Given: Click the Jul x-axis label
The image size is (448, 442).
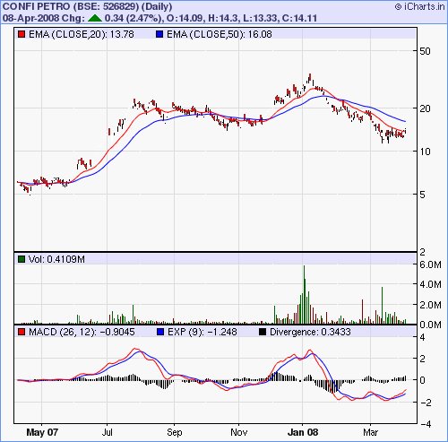Looking at the screenshot, I should point(108,432).
